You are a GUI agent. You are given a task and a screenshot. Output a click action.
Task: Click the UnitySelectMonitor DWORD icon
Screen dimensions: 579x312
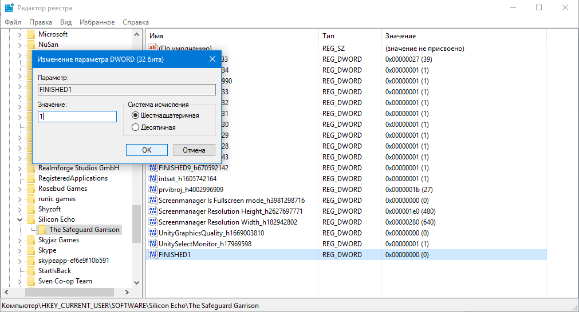[x=153, y=244]
